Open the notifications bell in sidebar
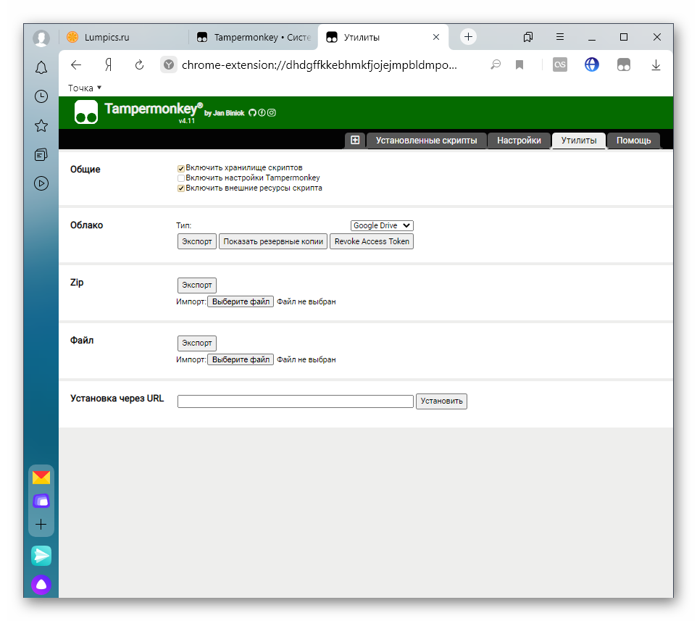The height and width of the screenshot is (621, 697). (x=41, y=67)
